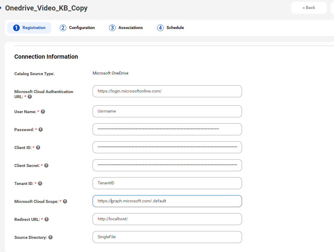This screenshot has height=252, width=334.
Task: Click help icon for Microsoft Cloud Authentication URL
Action: point(30,97)
